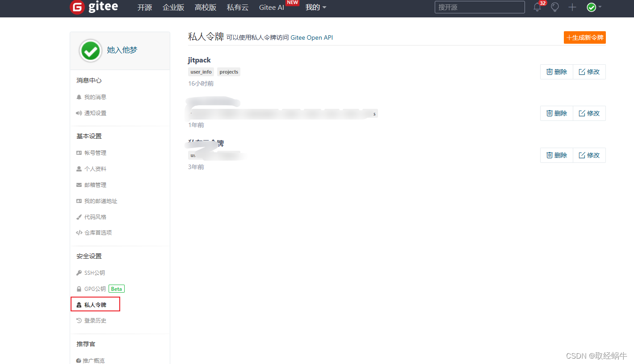Viewport: 634px width, 364px height.
Task: Open SSH公钥 in sidebar
Action: click(x=94, y=273)
